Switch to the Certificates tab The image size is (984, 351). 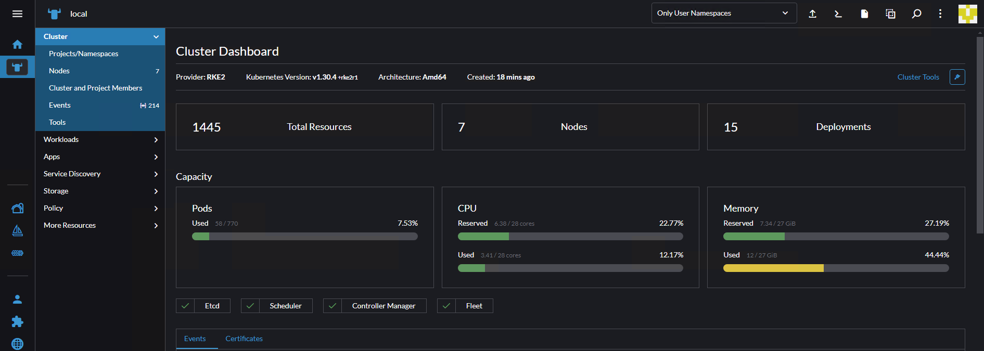pyautogui.click(x=244, y=339)
